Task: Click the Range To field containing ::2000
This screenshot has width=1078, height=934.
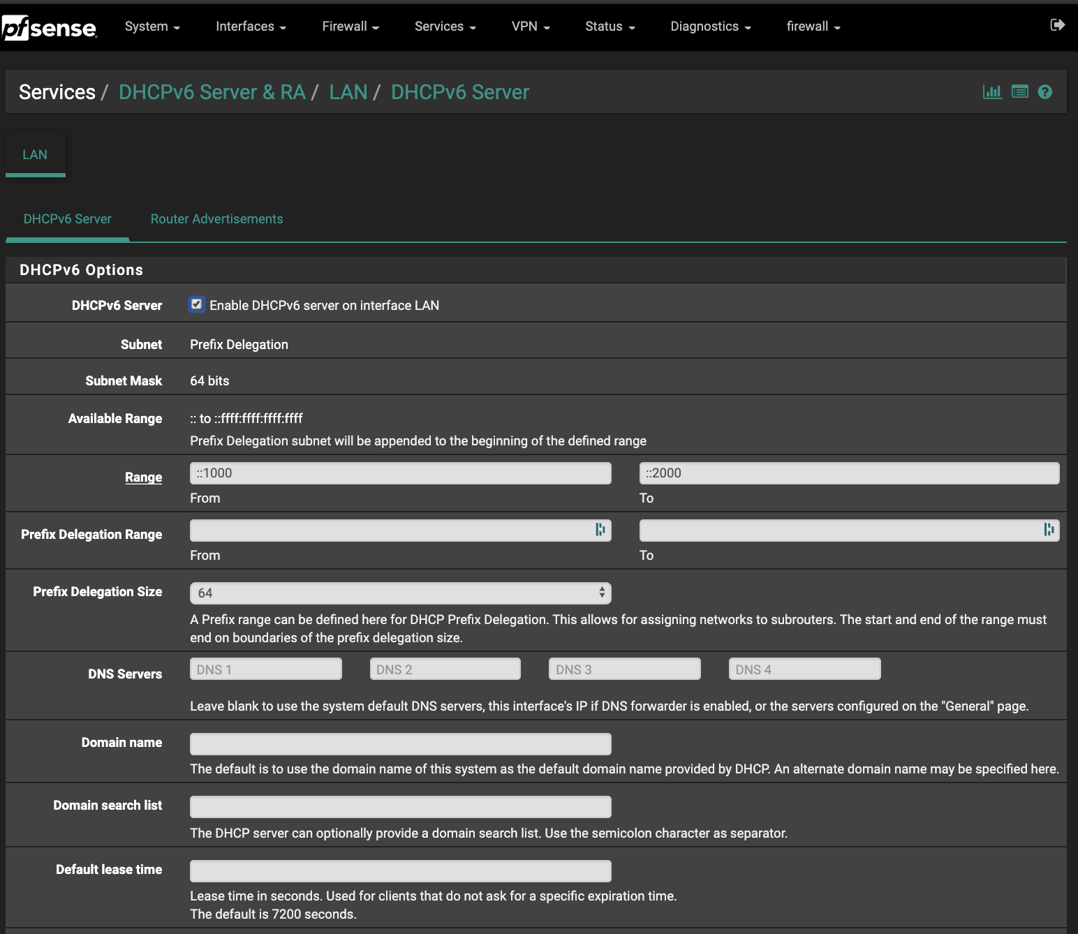Action: coord(848,473)
